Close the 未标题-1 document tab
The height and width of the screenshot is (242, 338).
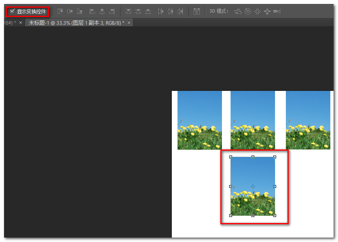(x=129, y=22)
